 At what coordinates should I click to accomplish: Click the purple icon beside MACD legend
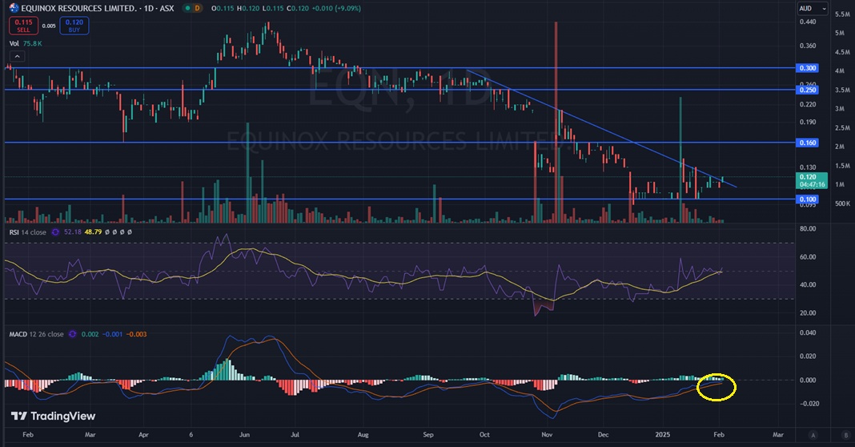pyautogui.click(x=73, y=334)
